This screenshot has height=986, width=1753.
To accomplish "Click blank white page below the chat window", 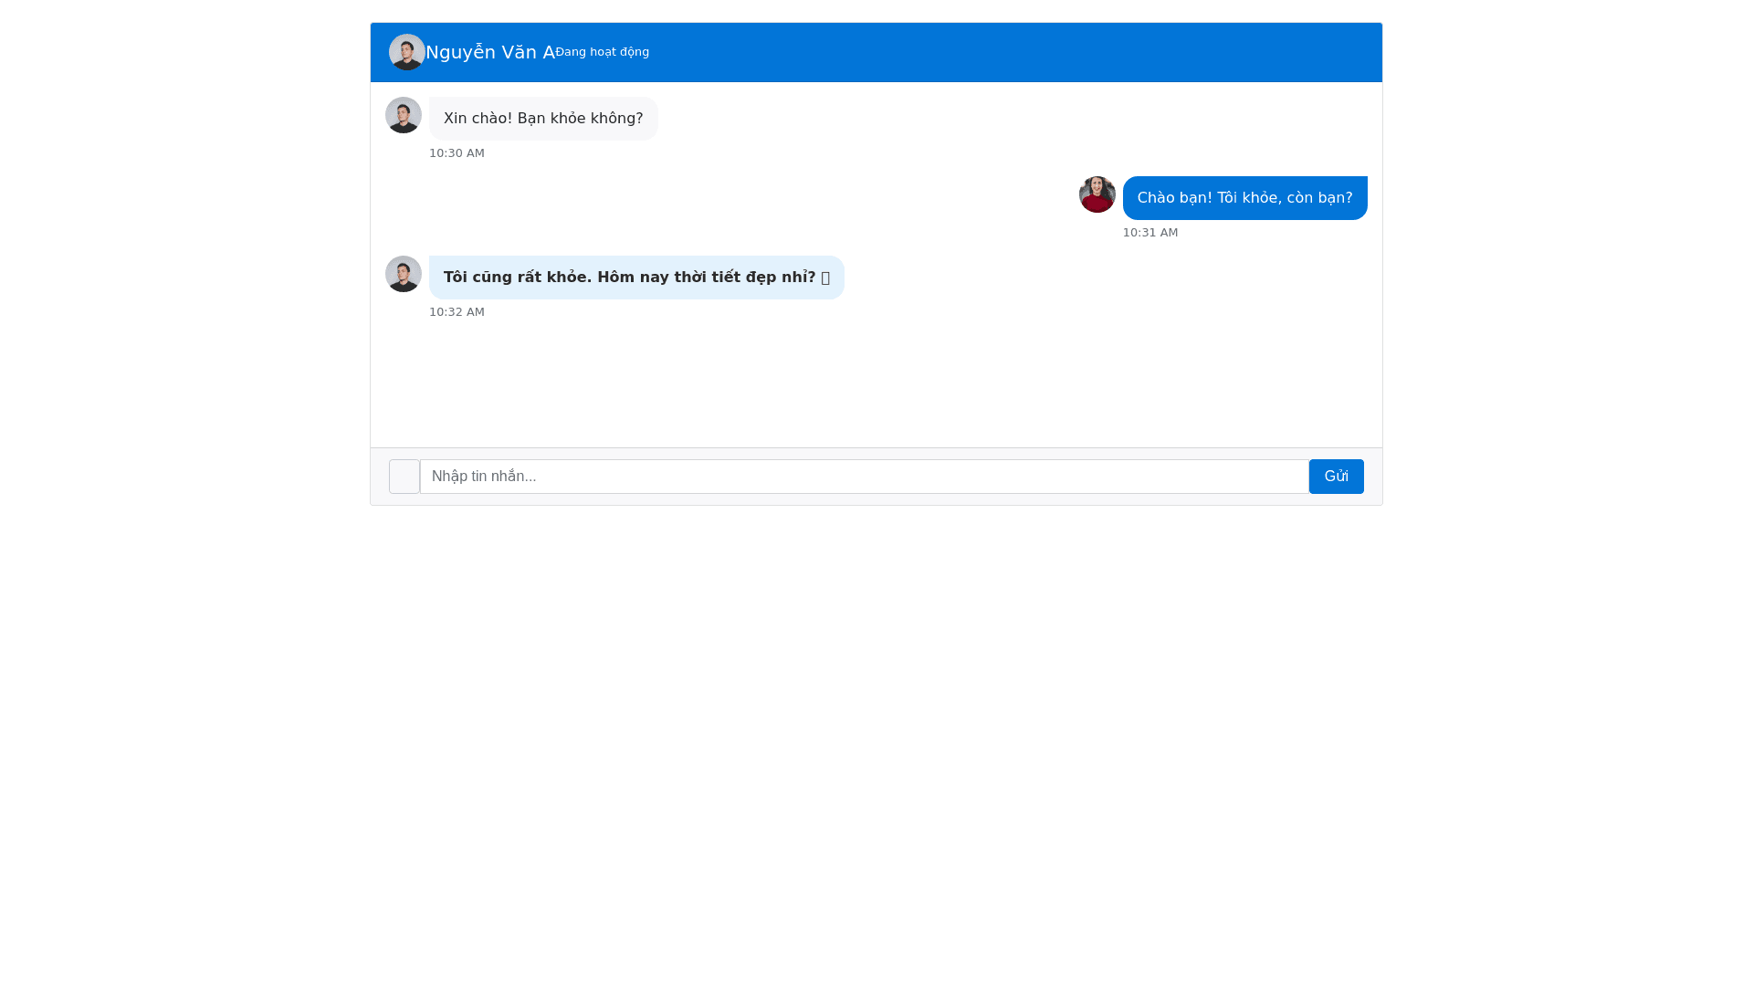I will (876, 730).
